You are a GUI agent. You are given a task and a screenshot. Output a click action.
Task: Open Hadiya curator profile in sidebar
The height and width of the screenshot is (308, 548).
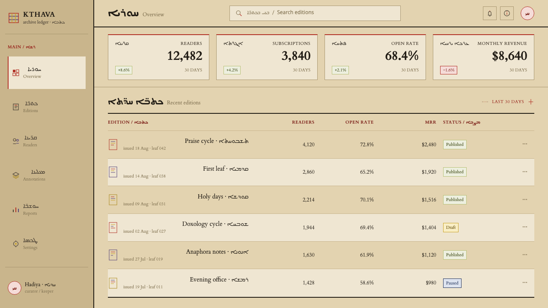[47, 288]
